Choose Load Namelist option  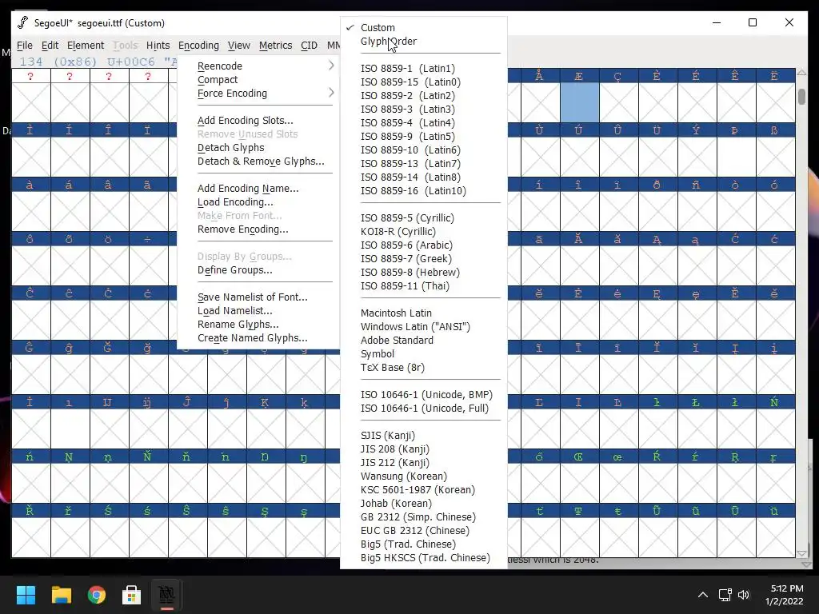[x=234, y=311]
